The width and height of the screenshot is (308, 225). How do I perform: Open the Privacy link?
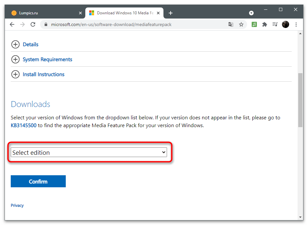tap(17, 205)
